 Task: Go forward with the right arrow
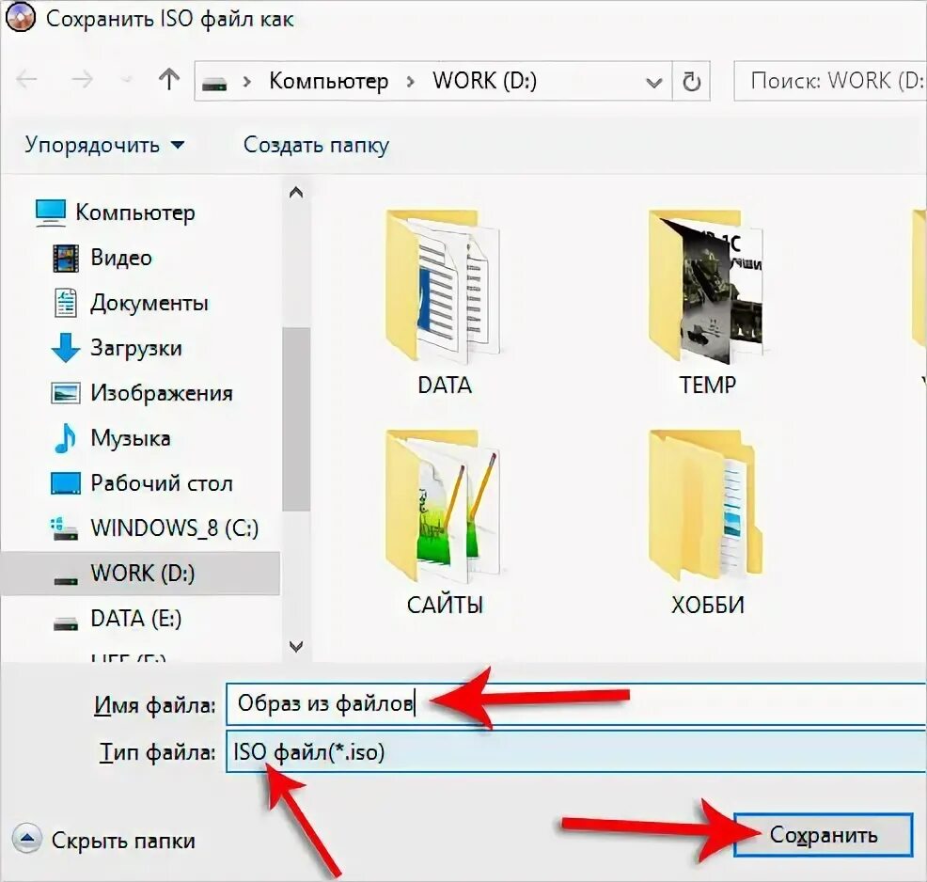click(x=82, y=79)
